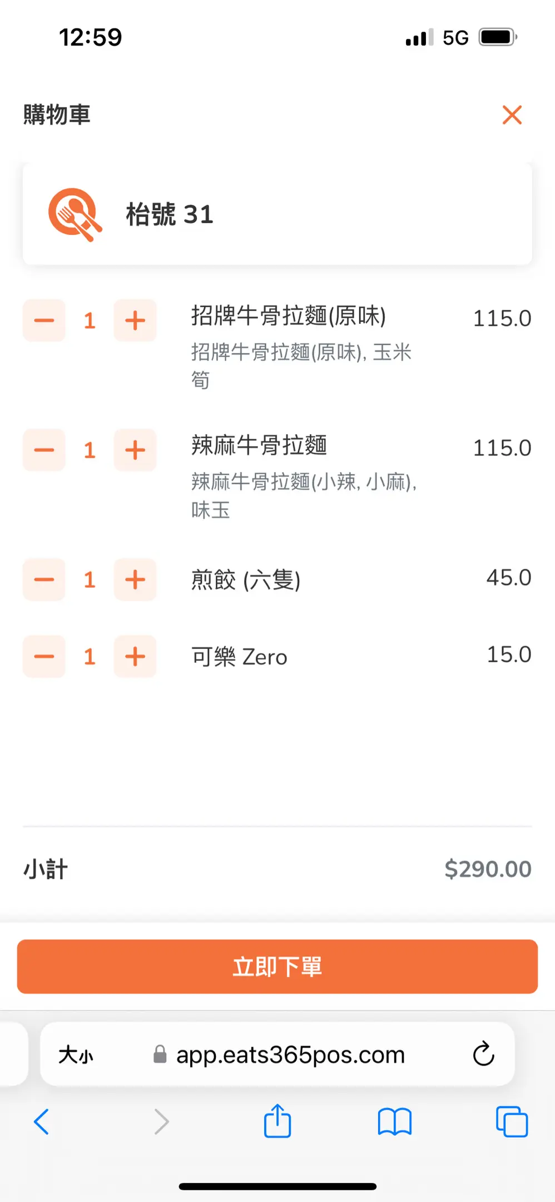The height and width of the screenshot is (1202, 555).
Task: Select the 辣麻牛骨拉麵 item name
Action: click(259, 446)
